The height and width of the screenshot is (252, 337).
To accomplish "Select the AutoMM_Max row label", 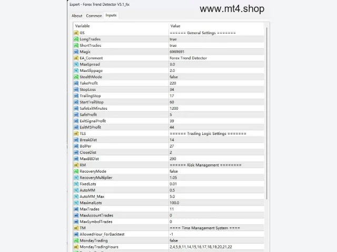I will pos(92,196).
